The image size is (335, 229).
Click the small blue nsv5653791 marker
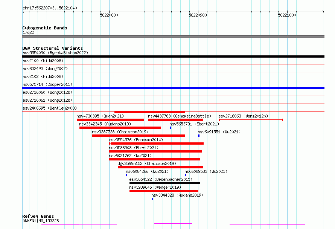pyautogui.click(x=170, y=128)
